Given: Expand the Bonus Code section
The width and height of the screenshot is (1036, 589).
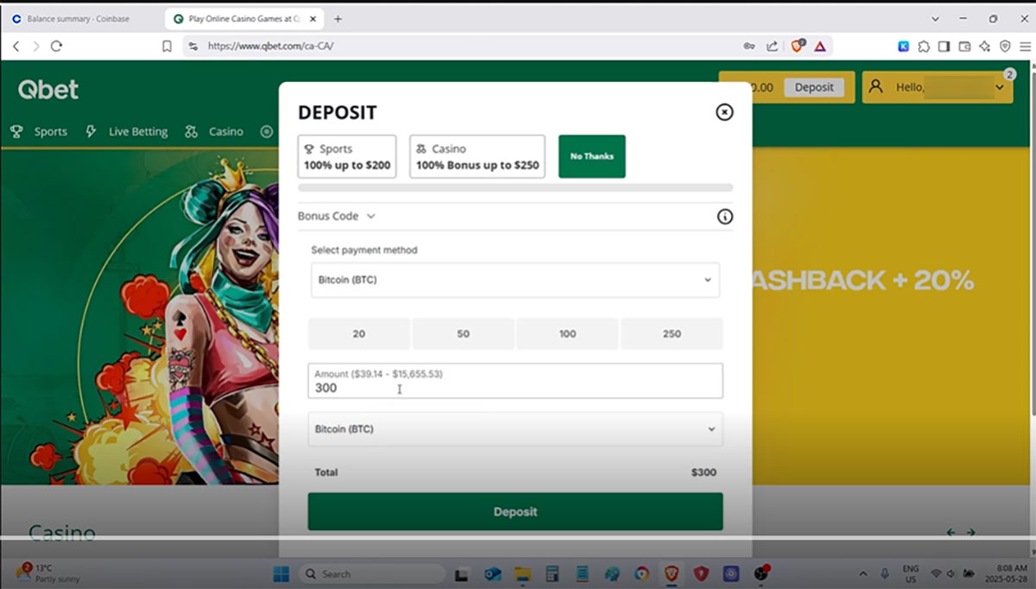Looking at the screenshot, I should click(337, 216).
